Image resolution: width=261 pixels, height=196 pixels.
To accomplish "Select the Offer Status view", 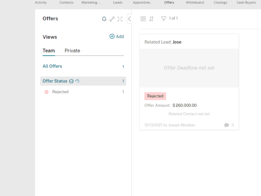I will (x=83, y=81).
